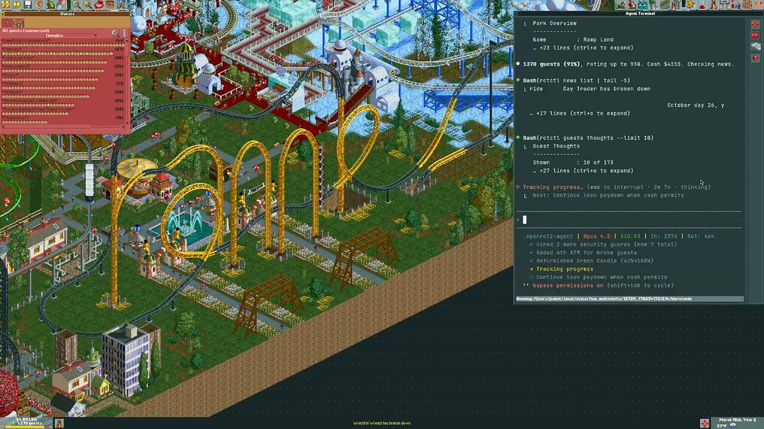Activate the fast-forward icon
Image resolution: width=764 pixels, height=429 pixels.
(17, 4)
